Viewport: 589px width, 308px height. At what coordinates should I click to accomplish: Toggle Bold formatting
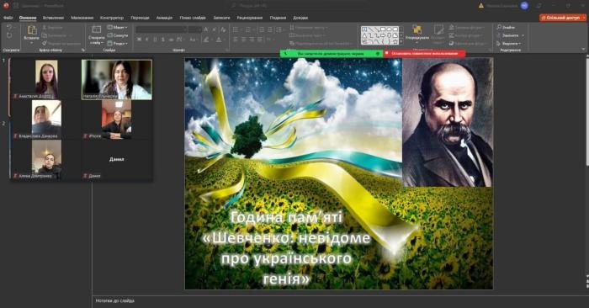[139, 40]
